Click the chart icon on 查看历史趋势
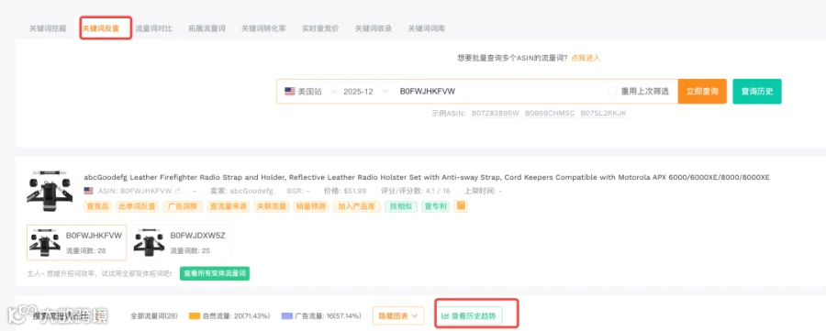Screen dimensions: 826x331 pyautogui.click(x=445, y=316)
